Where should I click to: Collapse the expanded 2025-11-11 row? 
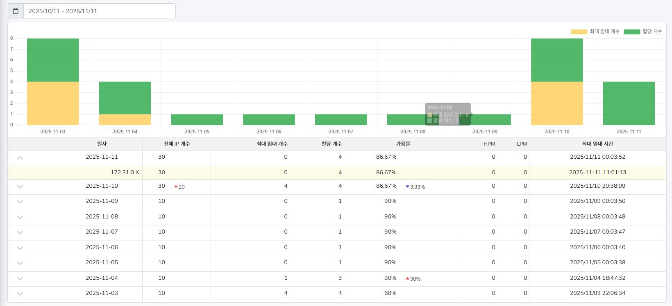pos(20,157)
